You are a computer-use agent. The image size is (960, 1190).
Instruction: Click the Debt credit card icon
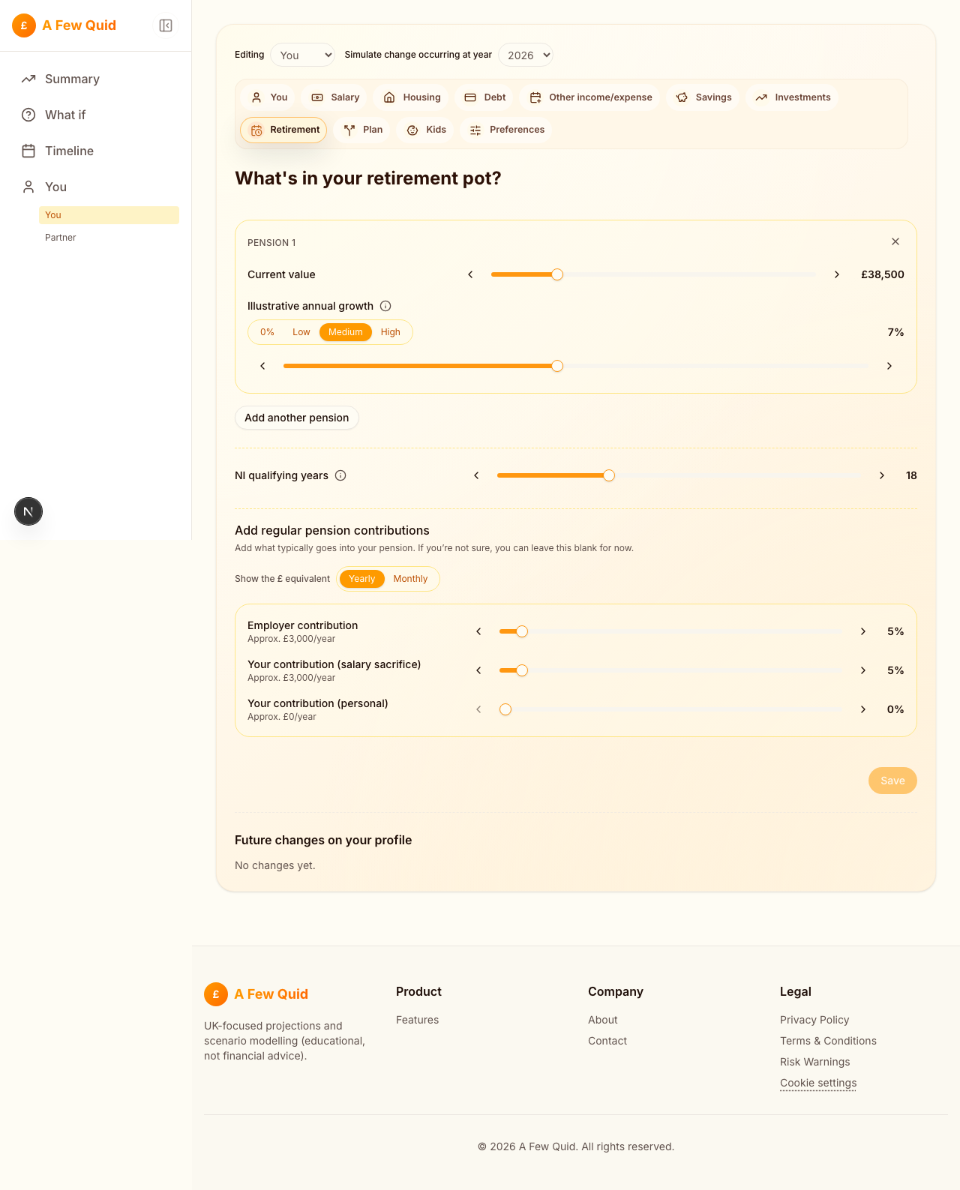(471, 97)
